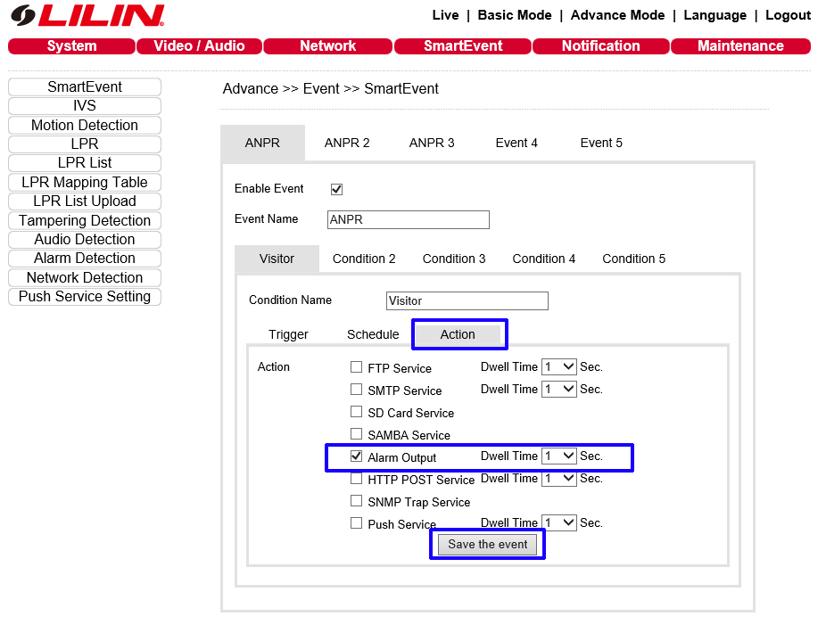Open the Video / Audio menu
The image size is (826, 633).
[199, 46]
